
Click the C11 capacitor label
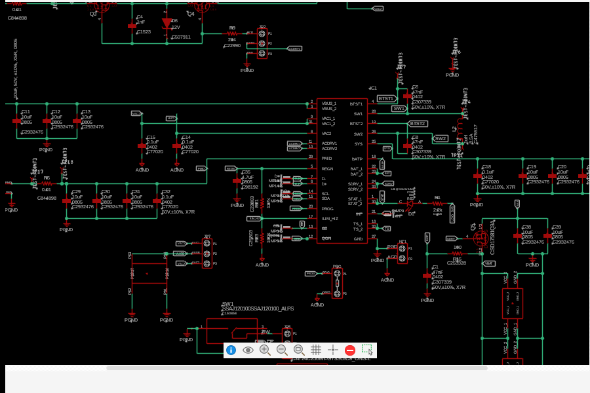coord(26,112)
